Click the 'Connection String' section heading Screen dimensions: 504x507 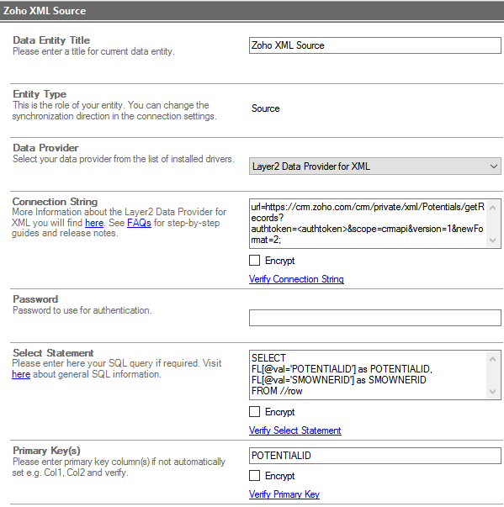pos(55,202)
